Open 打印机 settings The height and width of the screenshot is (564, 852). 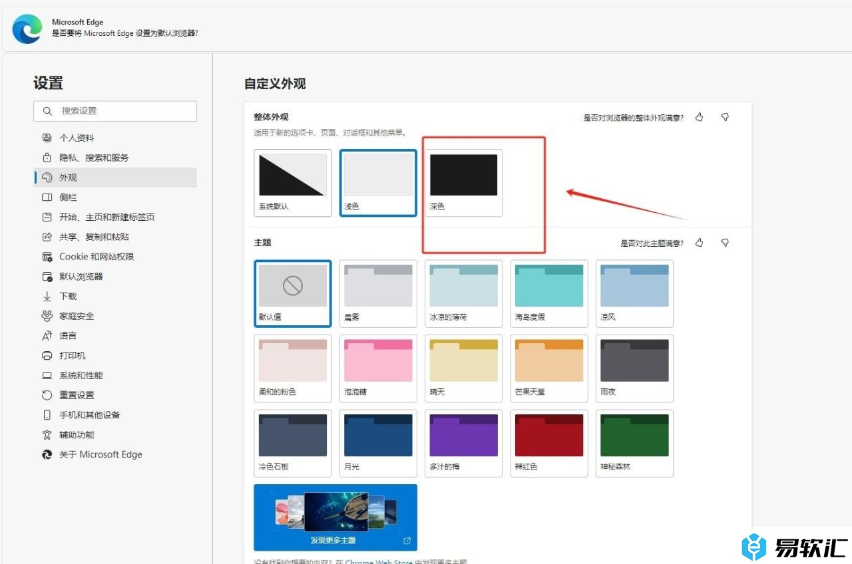coord(114,356)
